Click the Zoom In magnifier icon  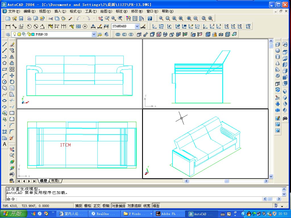tap(189, 18)
